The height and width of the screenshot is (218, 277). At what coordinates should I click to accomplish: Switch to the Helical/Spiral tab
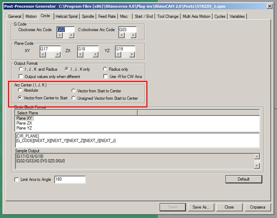click(x=66, y=16)
